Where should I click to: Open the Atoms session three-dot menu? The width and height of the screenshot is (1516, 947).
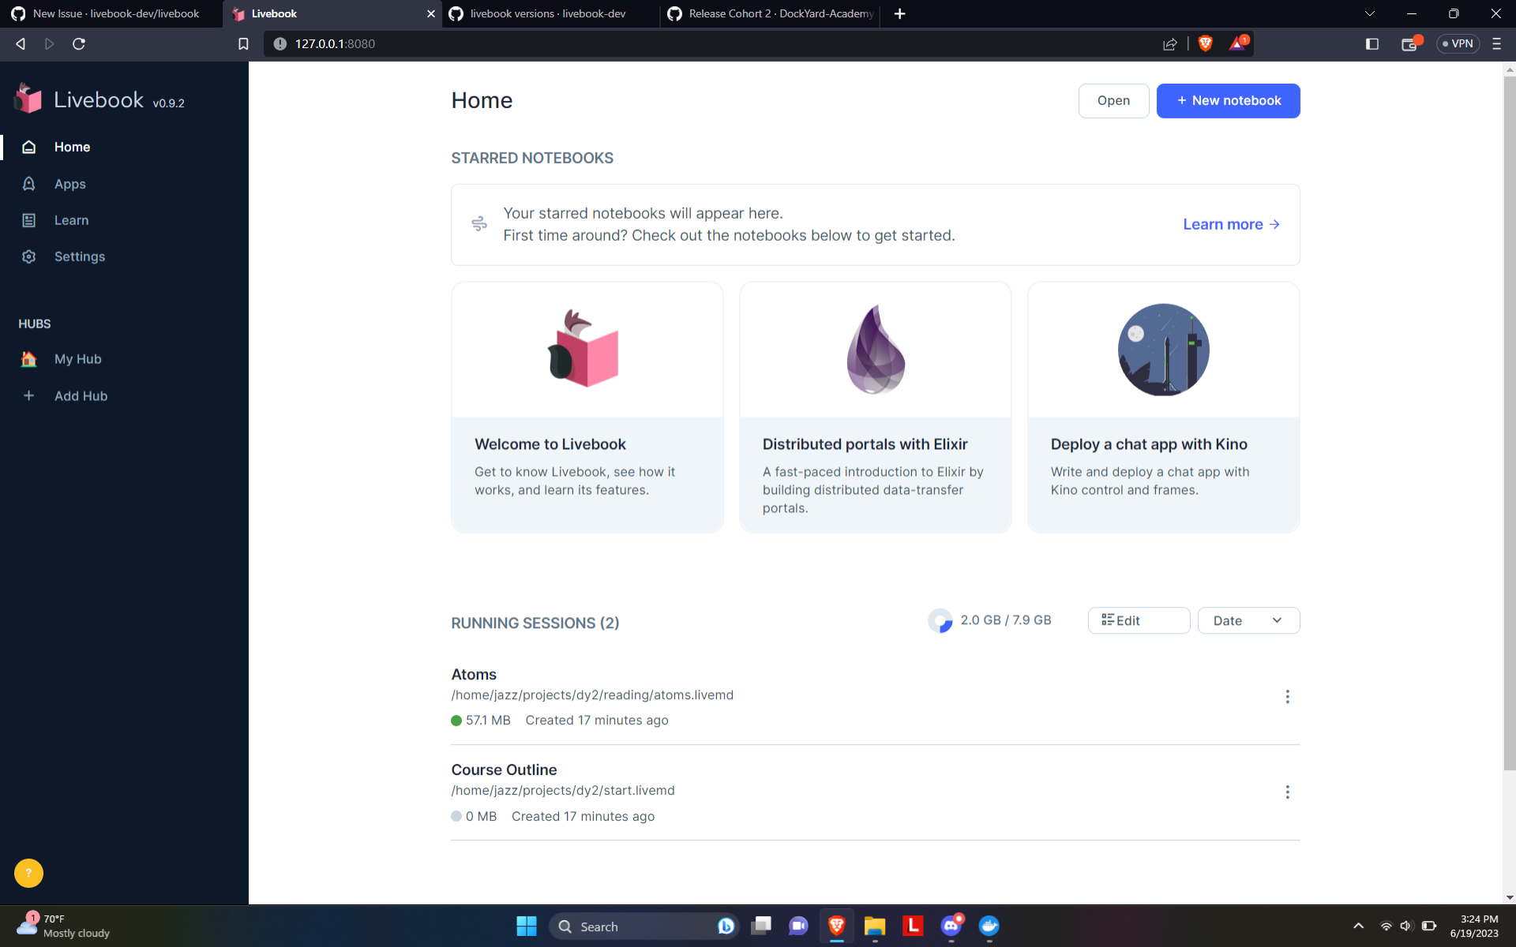tap(1287, 697)
